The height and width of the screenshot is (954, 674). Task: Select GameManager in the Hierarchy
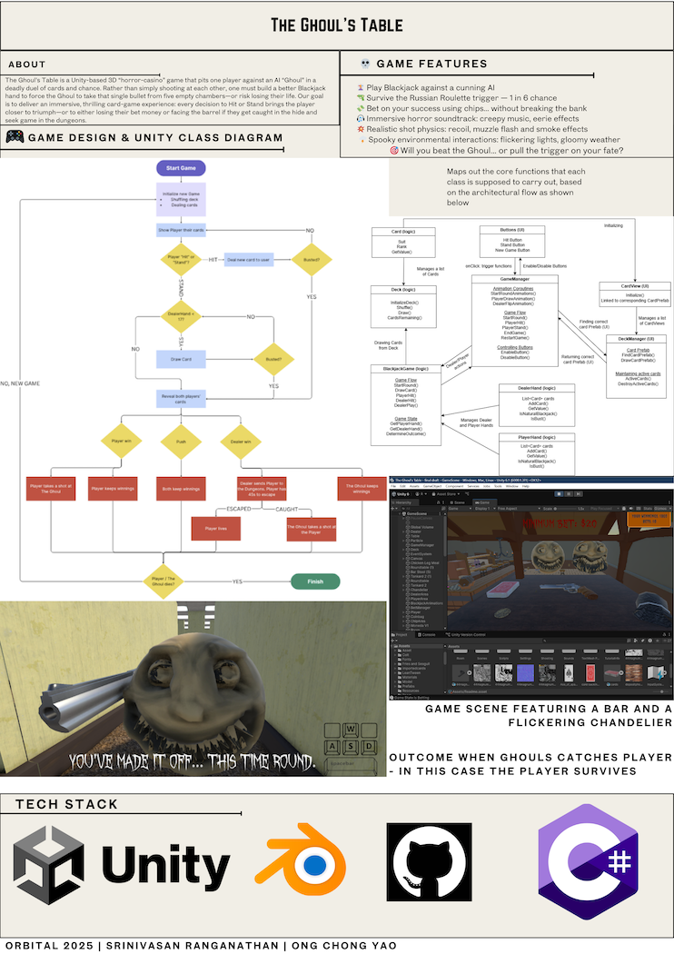click(x=422, y=545)
